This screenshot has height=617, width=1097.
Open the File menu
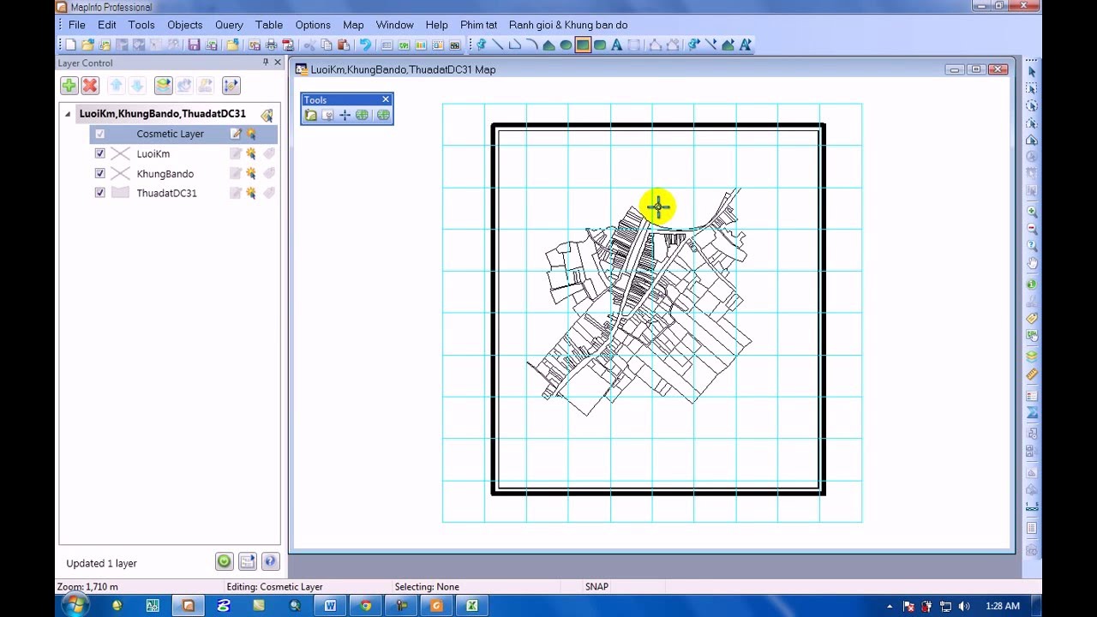click(77, 25)
